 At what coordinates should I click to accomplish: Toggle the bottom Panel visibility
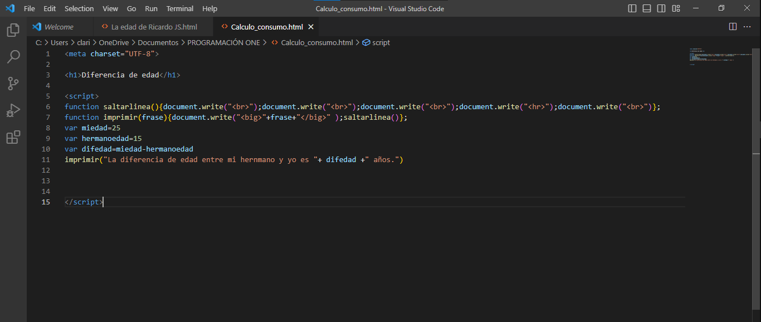point(647,8)
